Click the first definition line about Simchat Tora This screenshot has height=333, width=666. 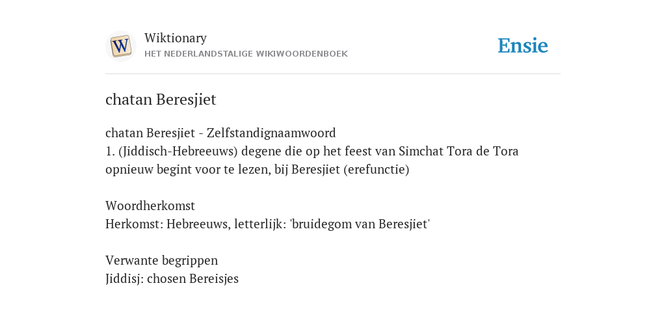pyautogui.click(x=312, y=151)
